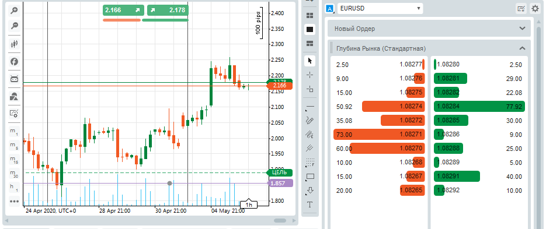546x229 pixels.
Task: Zoom out the chart with magnifier minus
Action: click(x=14, y=26)
